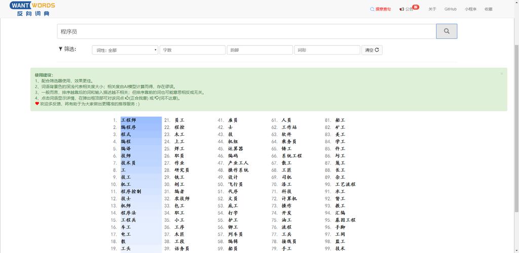Focus the 字数 filter field
Screen dimensions: 519x253
[193, 50]
